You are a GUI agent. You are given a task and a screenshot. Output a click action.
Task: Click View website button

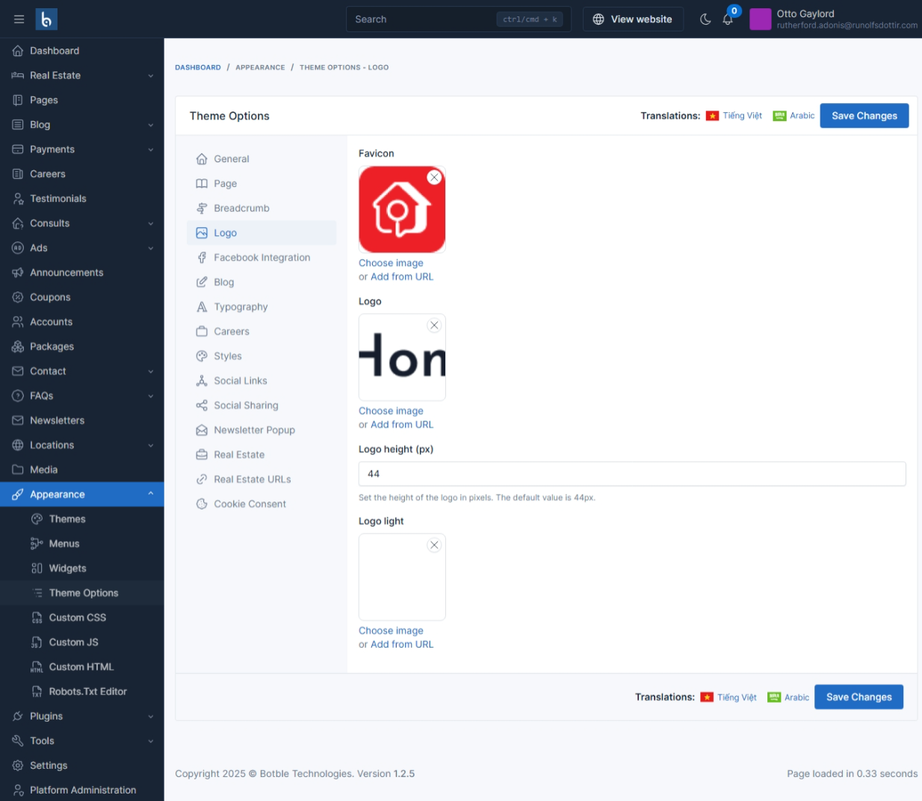click(x=633, y=19)
